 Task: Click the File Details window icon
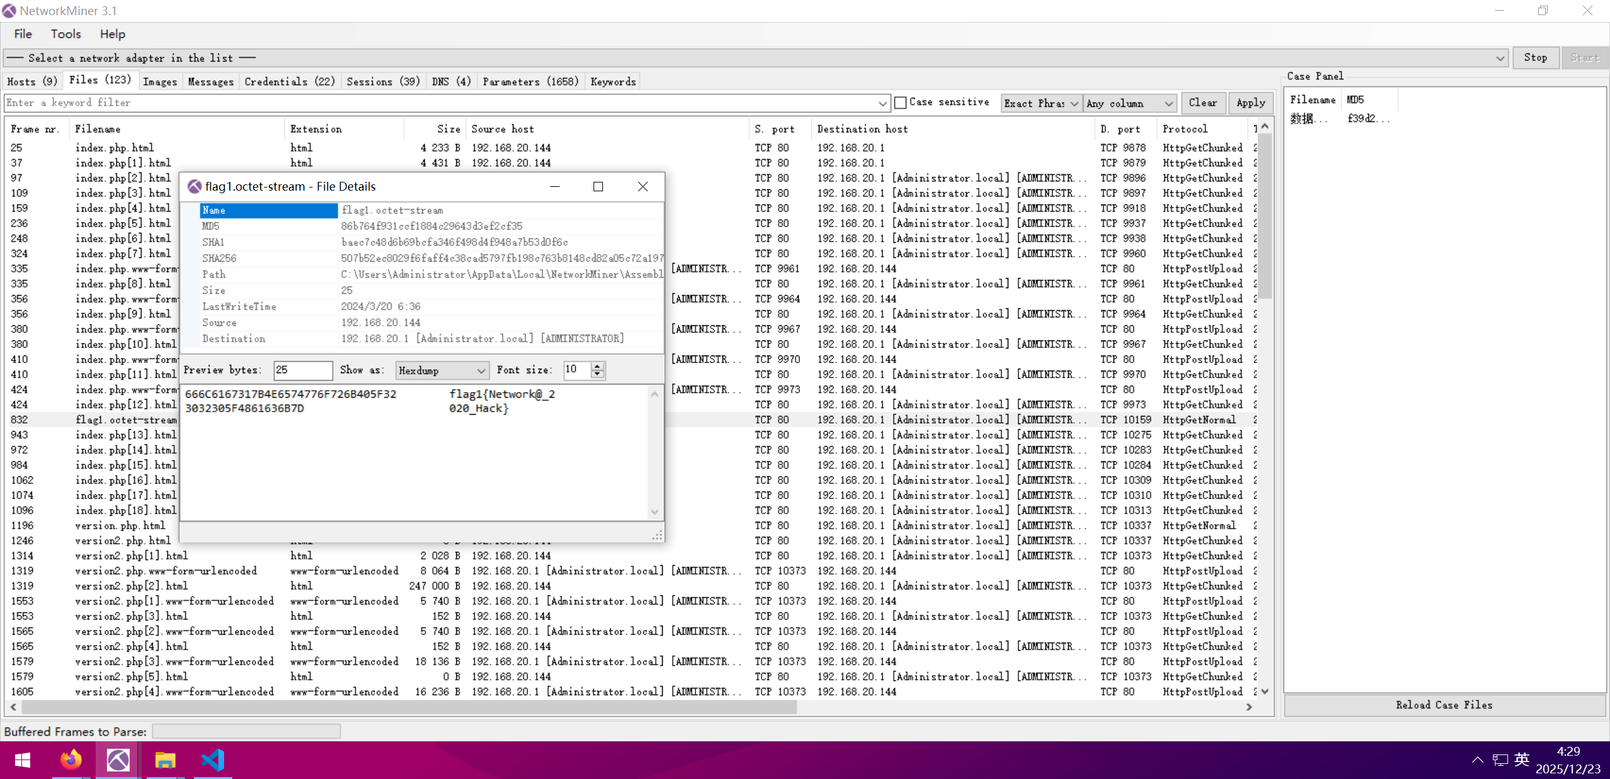point(194,186)
